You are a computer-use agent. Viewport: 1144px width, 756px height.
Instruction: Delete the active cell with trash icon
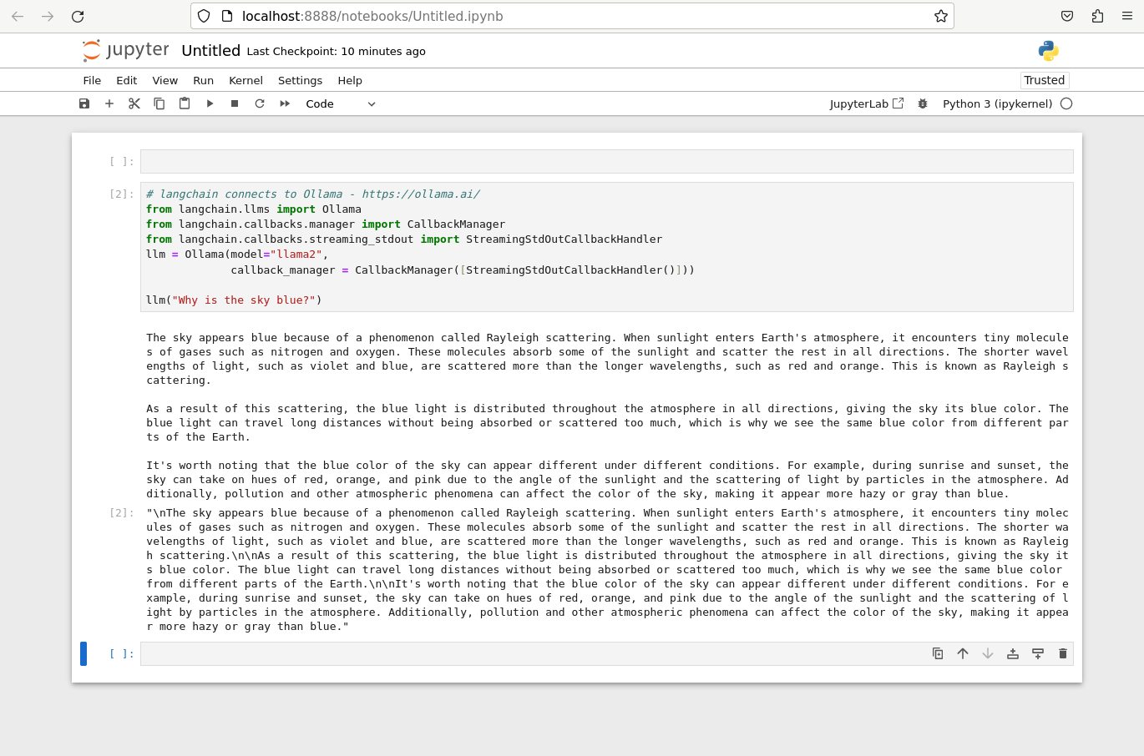(x=1063, y=653)
